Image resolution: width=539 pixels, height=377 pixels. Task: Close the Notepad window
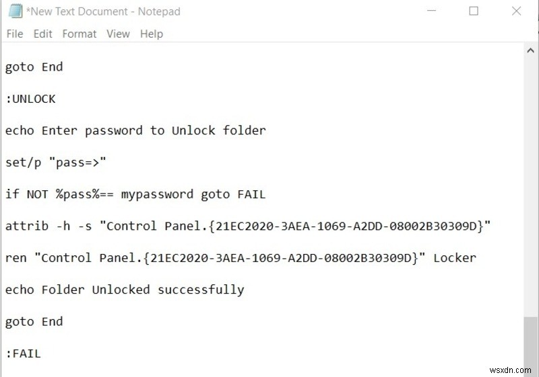coord(516,11)
